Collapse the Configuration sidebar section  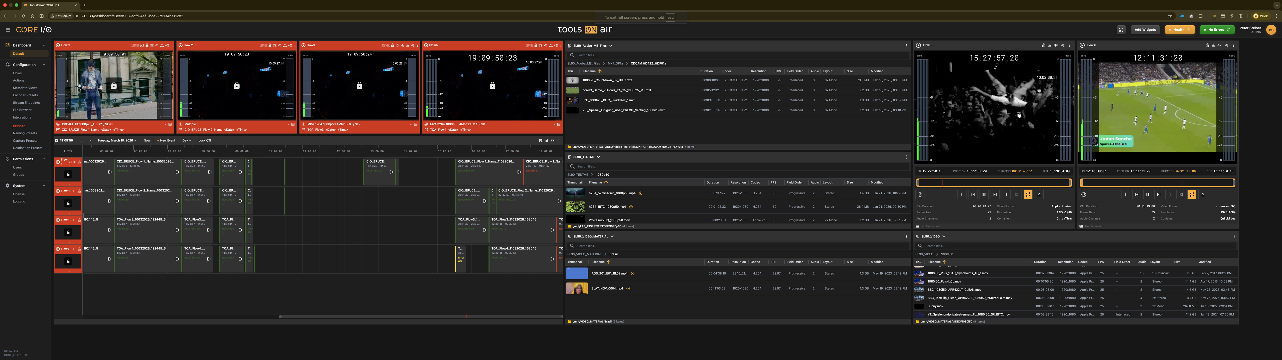click(x=44, y=65)
